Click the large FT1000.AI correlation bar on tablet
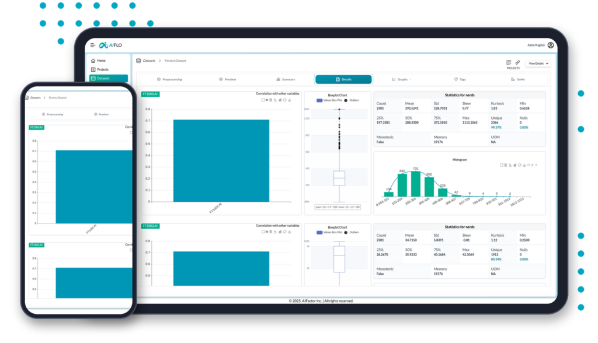598x343 pixels. [221, 160]
